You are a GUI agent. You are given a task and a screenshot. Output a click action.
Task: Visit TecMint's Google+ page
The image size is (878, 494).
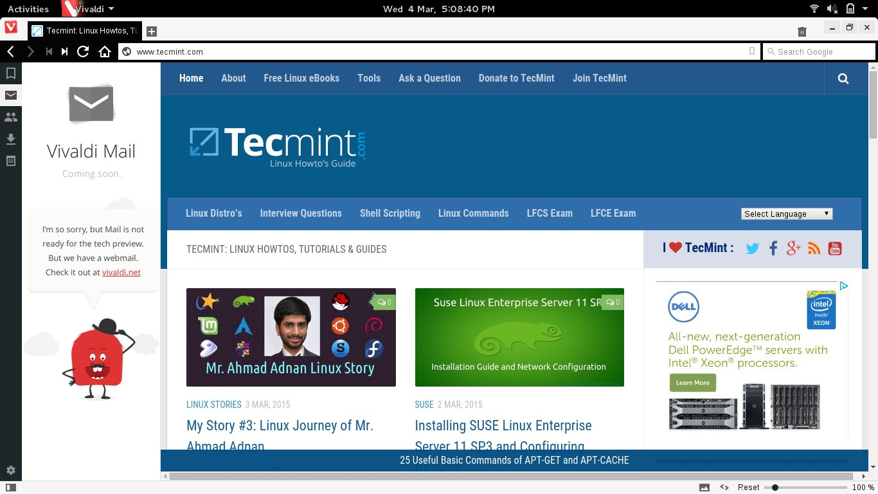click(793, 248)
